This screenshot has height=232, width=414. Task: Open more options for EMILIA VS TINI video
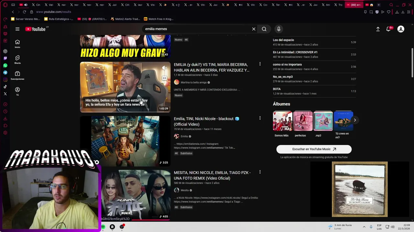[260, 64]
